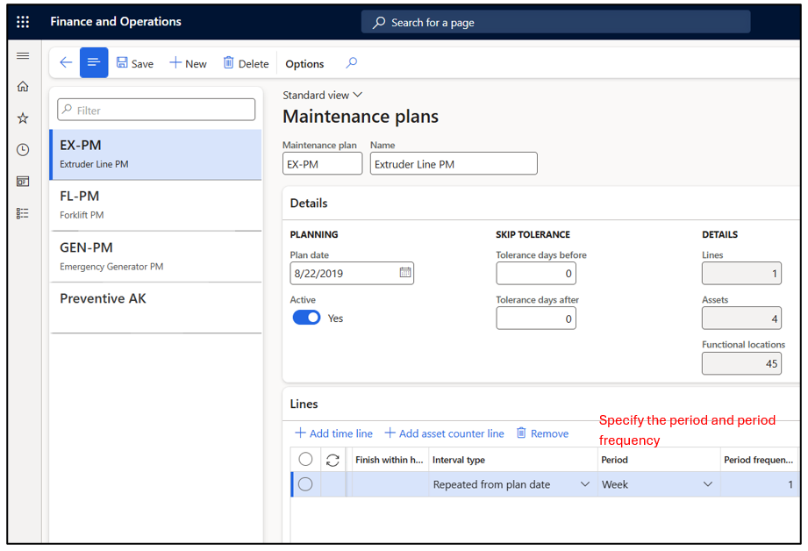Viewport: 808px width, 551px height.
Task: Remove the selected line
Action: coord(543,433)
